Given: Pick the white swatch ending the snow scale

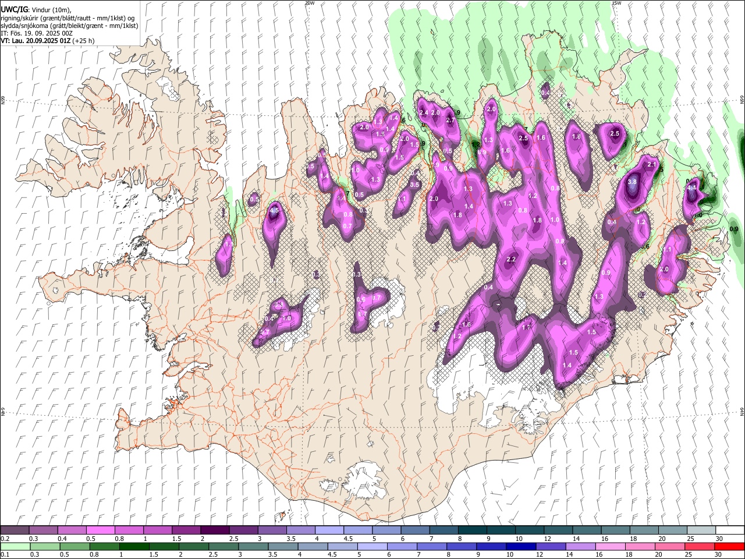Looking at the screenshot, I should (730, 530).
